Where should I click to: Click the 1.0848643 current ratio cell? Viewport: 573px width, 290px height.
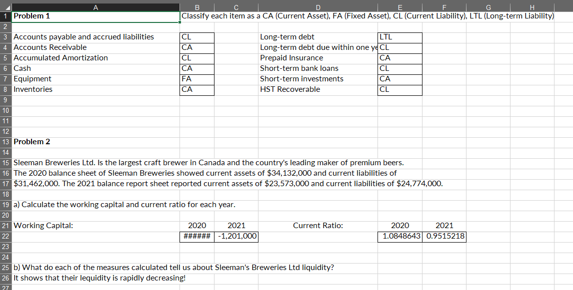pos(399,237)
